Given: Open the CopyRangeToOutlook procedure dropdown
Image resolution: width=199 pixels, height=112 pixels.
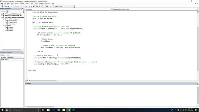Looking at the screenshot, I should coord(197,9).
